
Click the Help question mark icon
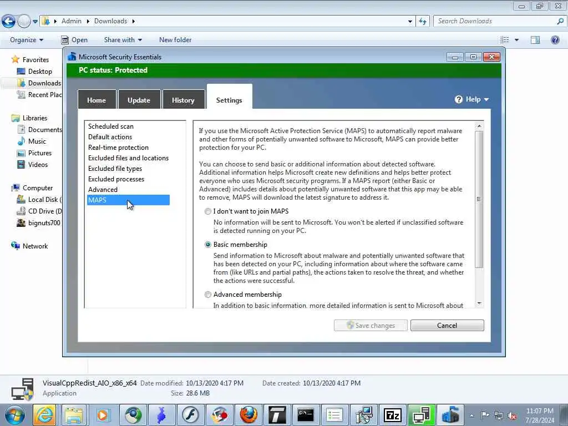[x=459, y=99]
